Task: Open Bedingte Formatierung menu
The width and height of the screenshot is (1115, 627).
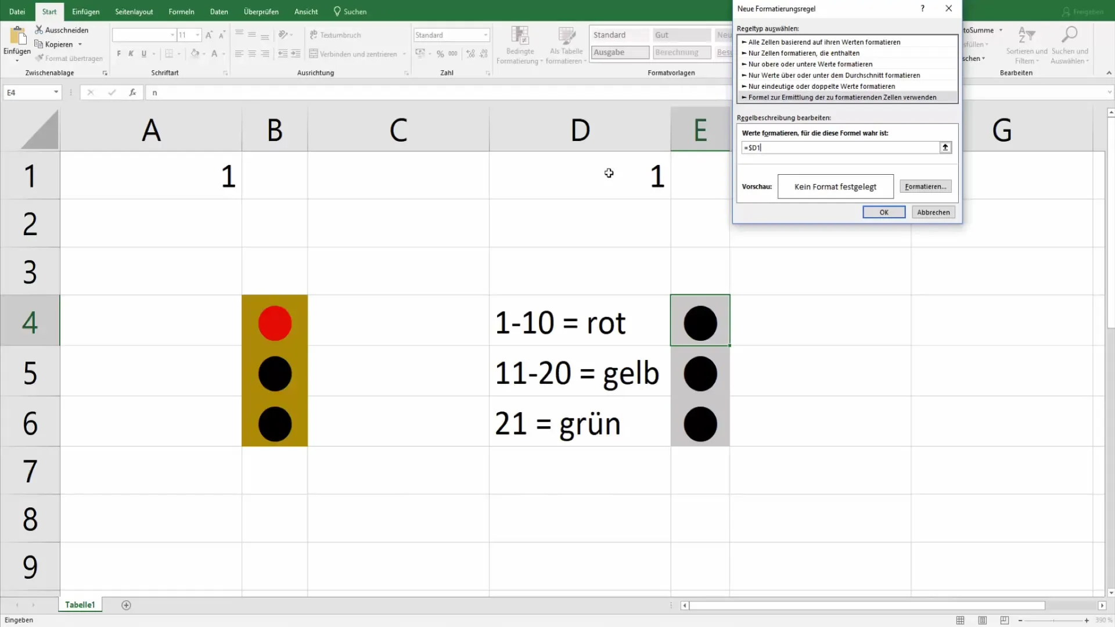Action: pyautogui.click(x=520, y=45)
